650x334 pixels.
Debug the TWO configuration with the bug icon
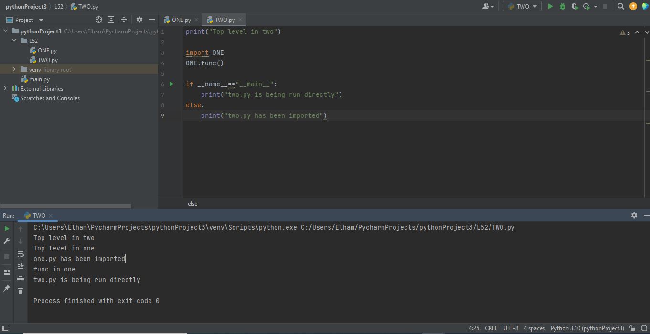562,6
